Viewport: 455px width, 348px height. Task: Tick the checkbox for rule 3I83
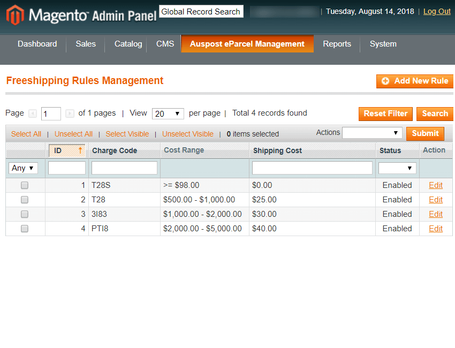click(x=25, y=214)
